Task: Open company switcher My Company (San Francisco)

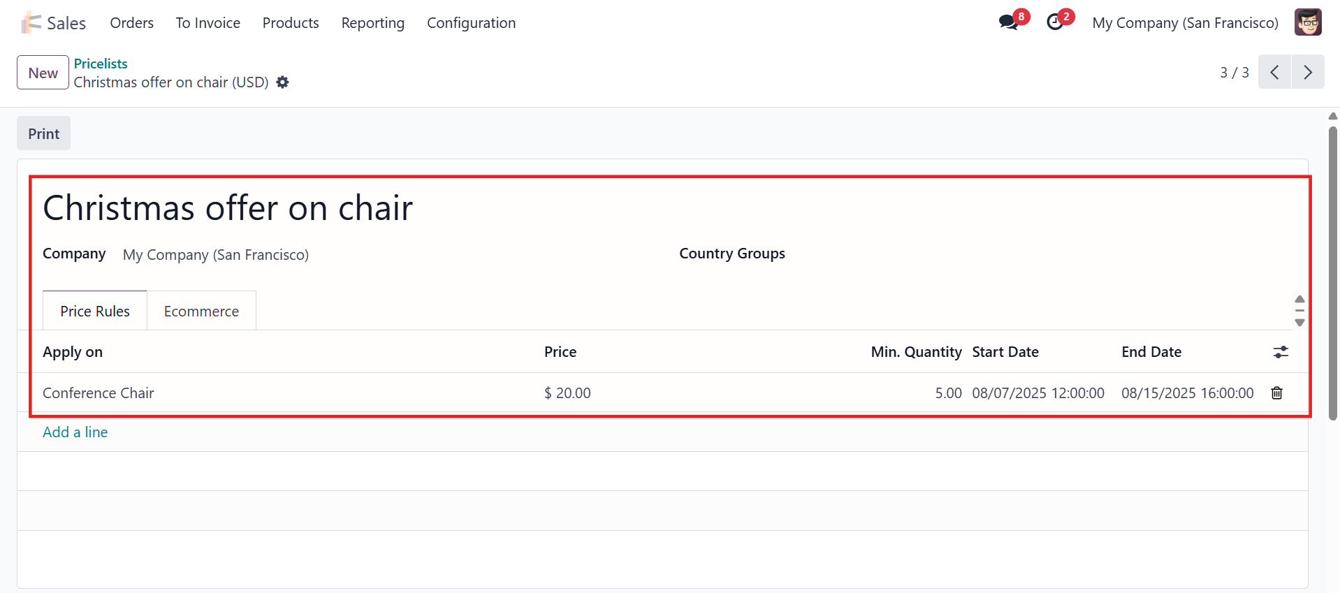Action: pyautogui.click(x=1185, y=23)
